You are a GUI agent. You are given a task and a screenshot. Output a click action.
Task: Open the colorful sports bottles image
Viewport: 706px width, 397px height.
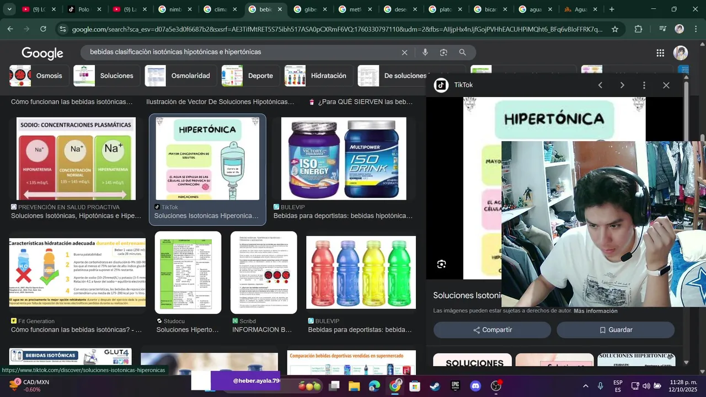(361, 272)
